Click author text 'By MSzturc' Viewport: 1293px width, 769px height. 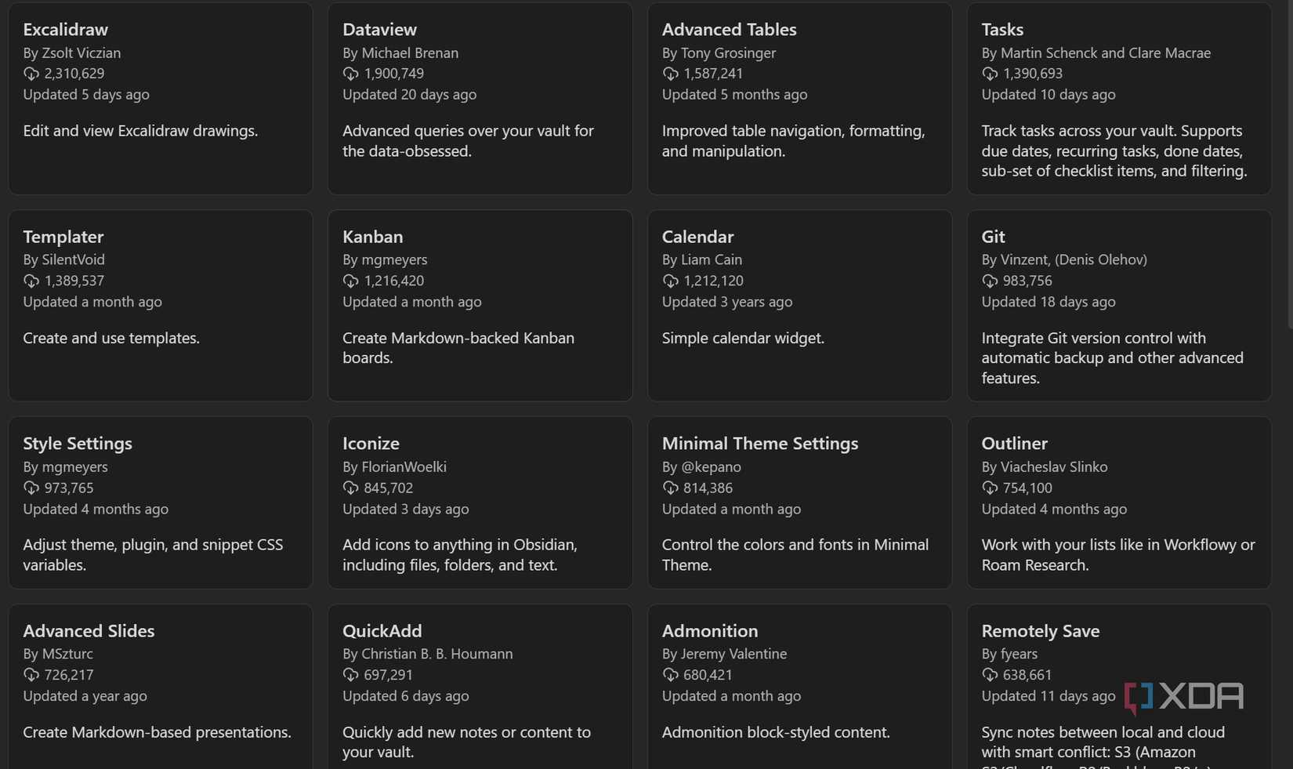(58, 654)
